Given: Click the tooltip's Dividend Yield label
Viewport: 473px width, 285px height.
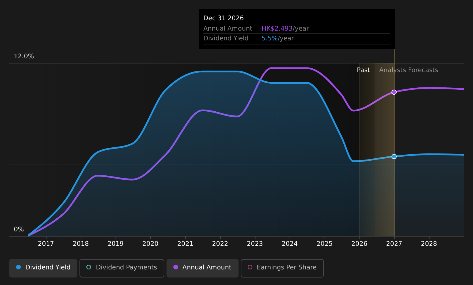Looking at the screenshot, I should coord(226,38).
